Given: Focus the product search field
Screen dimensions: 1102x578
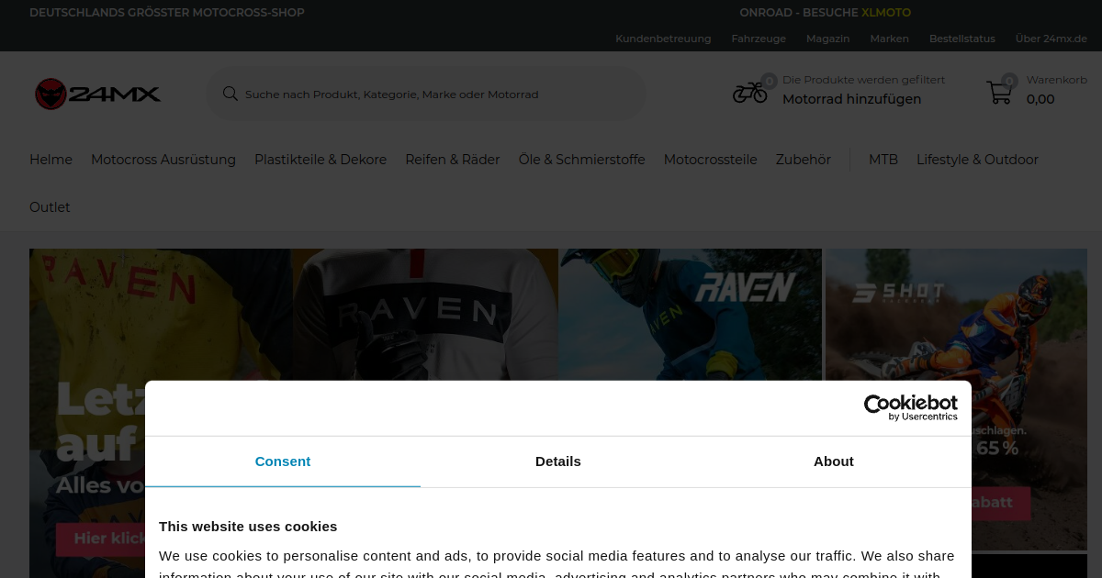Looking at the screenshot, I should (426, 94).
